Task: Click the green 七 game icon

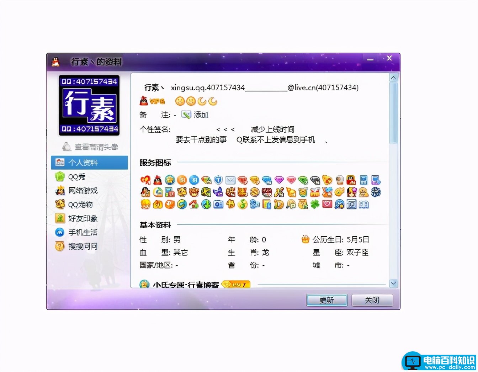Action: [x=206, y=192]
